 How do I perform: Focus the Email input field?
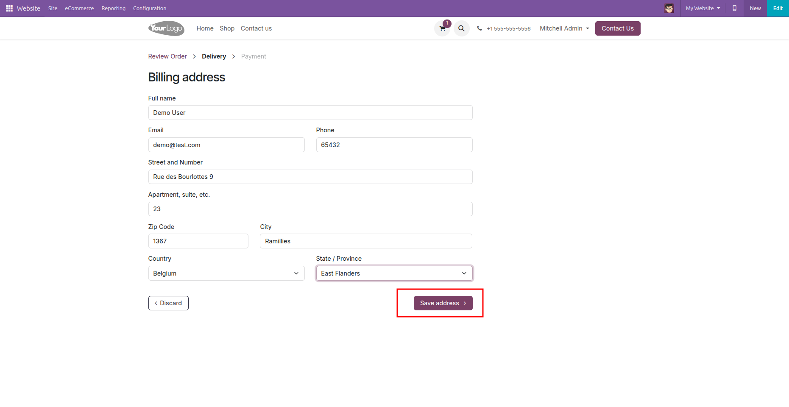[x=226, y=145]
